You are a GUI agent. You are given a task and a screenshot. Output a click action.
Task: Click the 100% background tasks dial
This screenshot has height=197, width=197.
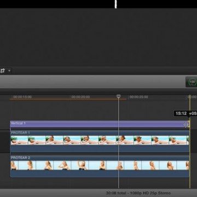192,82
